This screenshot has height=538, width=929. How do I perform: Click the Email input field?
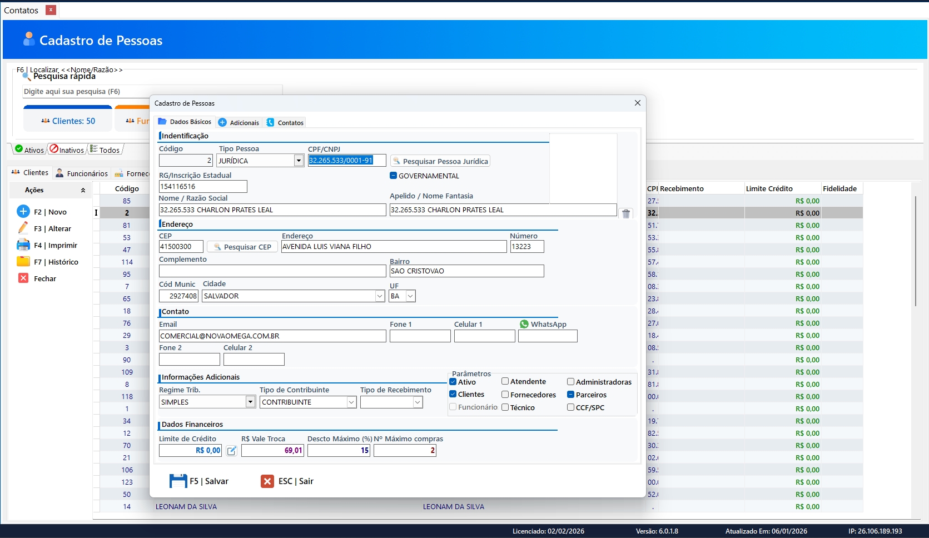click(x=272, y=336)
